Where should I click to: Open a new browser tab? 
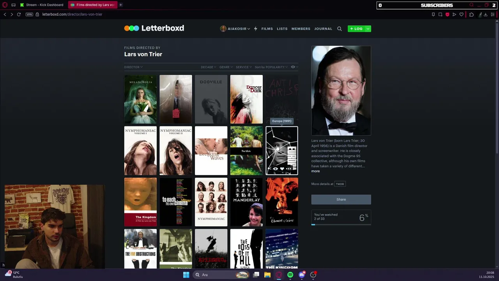(x=120, y=5)
